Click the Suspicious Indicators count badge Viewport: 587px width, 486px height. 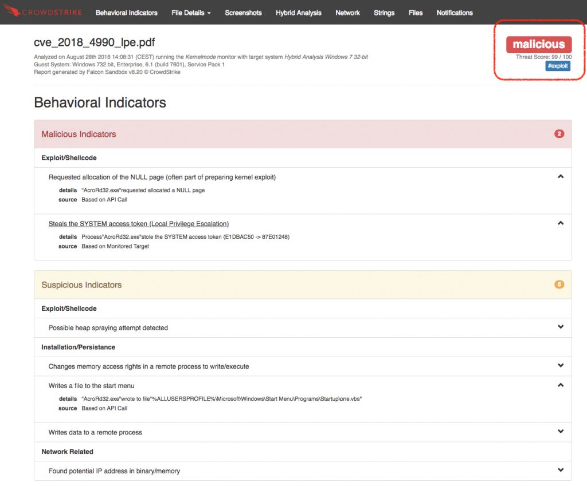coord(559,285)
